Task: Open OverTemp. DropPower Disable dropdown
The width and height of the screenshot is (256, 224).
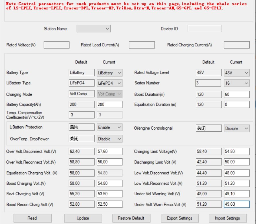Action: coord(110,139)
